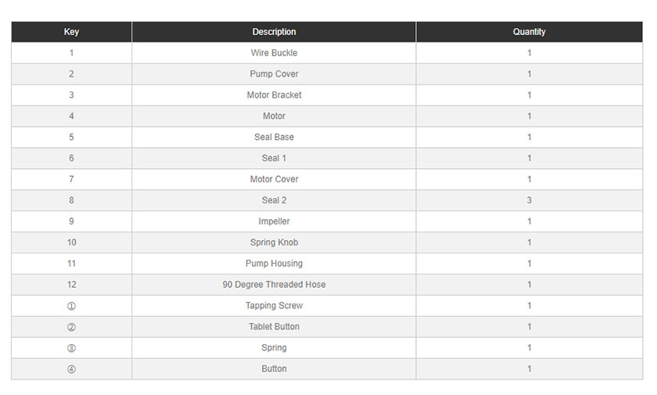657x395 pixels.
Task: Select the Key column header
Action: coord(71,32)
